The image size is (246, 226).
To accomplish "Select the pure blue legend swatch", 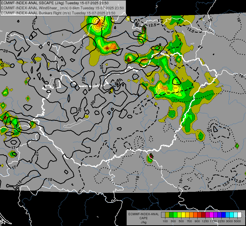I will [224, 215].
